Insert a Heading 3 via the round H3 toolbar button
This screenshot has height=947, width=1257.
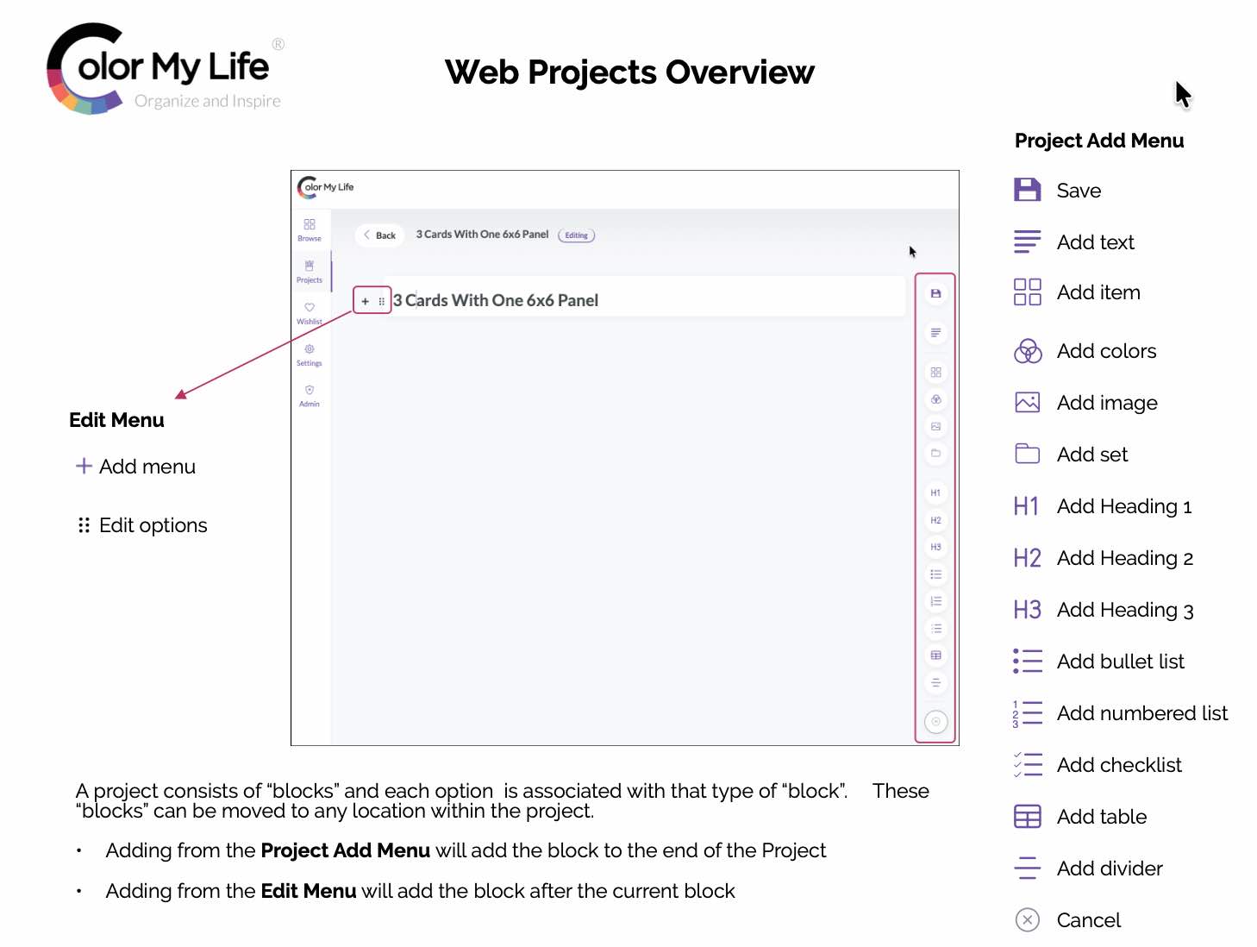(x=935, y=547)
